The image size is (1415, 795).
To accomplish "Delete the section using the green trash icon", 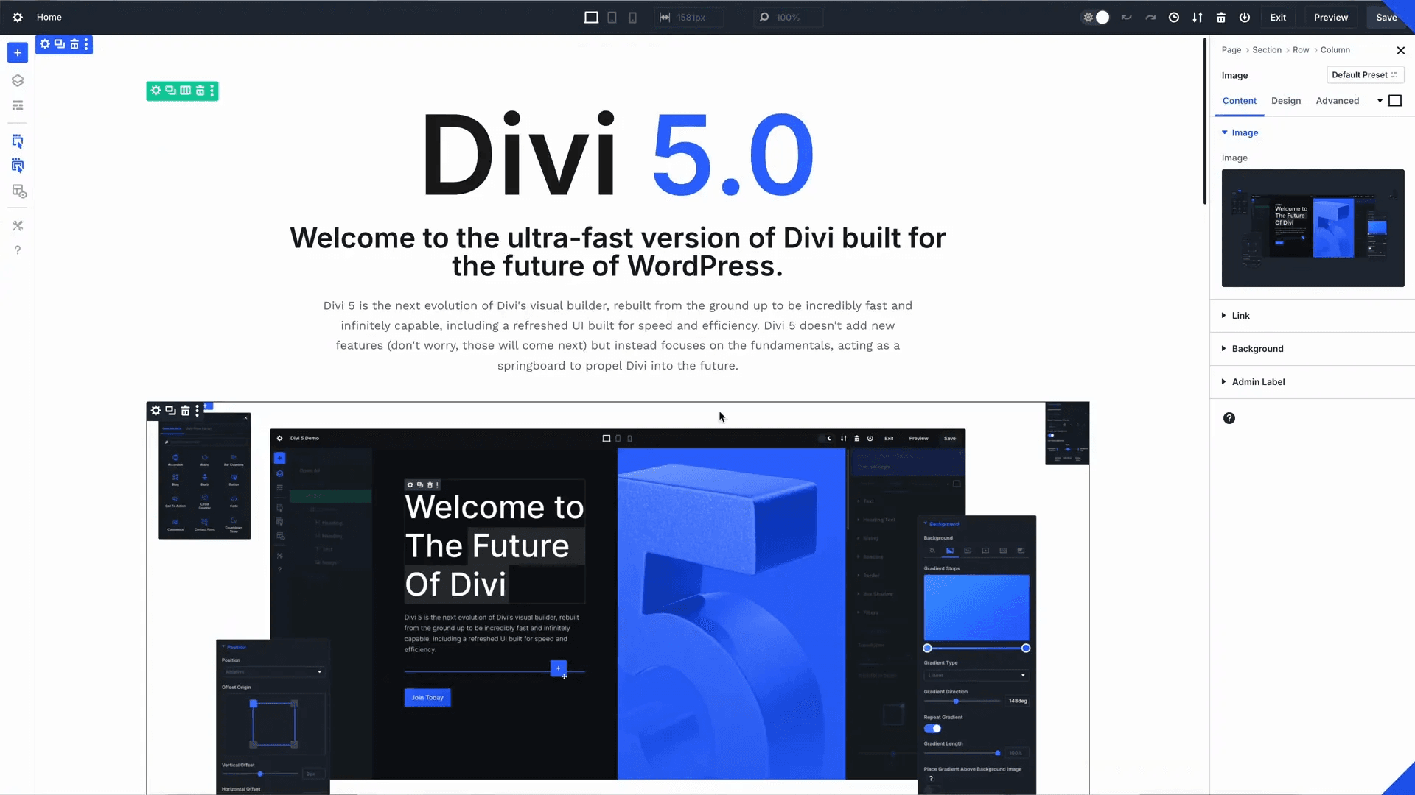I will (x=200, y=91).
